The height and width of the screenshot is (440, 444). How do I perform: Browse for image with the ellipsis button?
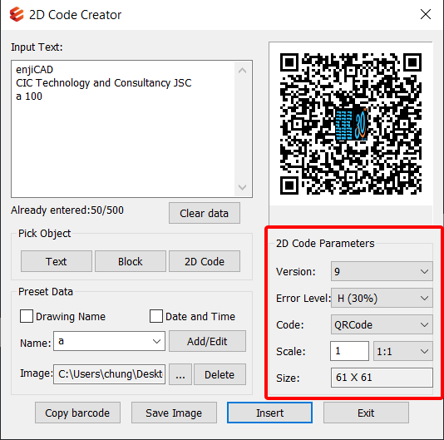[x=180, y=374]
